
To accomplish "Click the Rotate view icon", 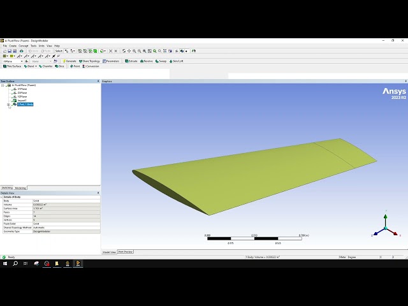I will [x=124, y=51].
